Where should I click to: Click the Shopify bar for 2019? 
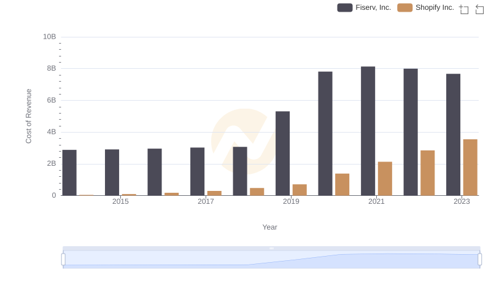click(300, 190)
